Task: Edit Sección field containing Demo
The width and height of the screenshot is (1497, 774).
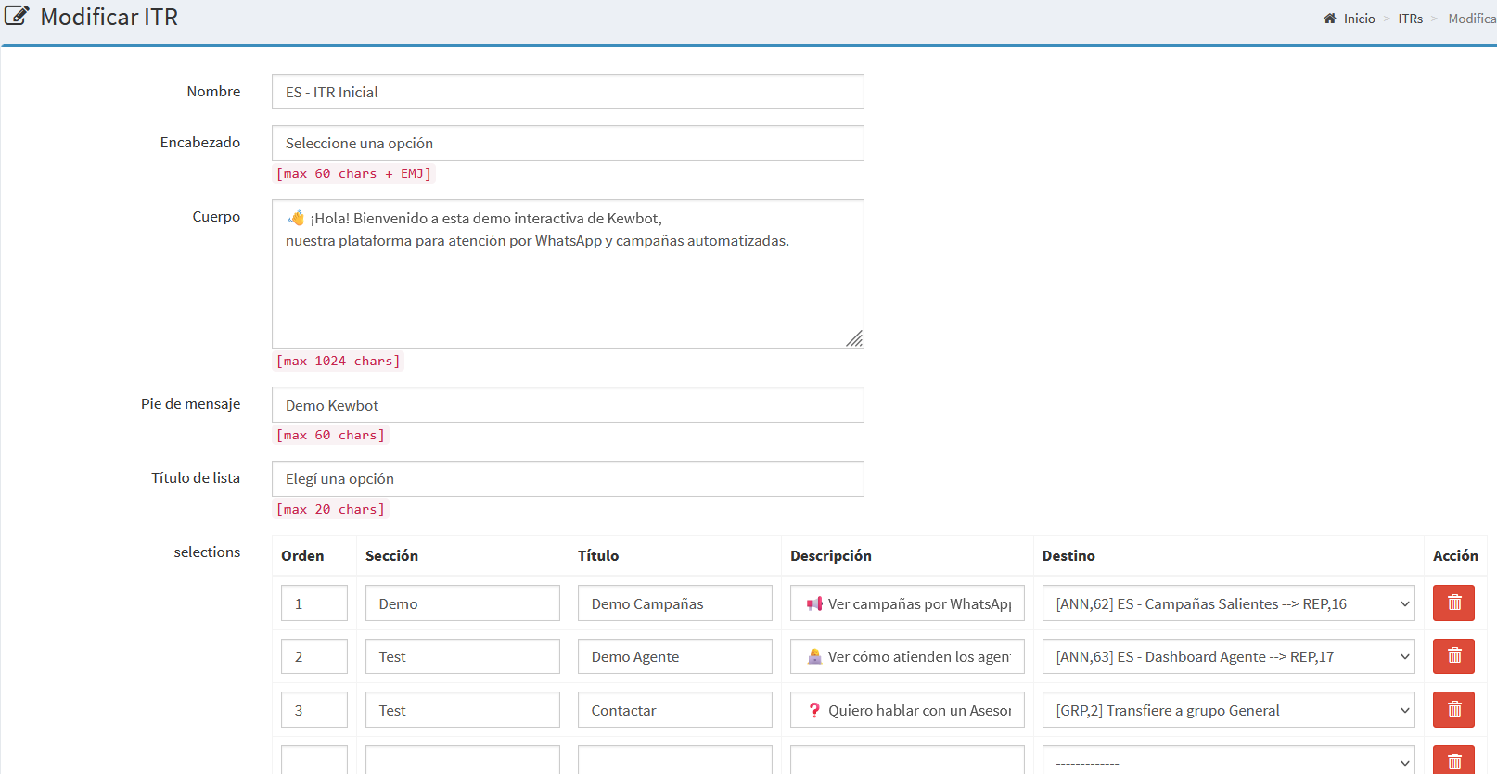Action: click(463, 603)
